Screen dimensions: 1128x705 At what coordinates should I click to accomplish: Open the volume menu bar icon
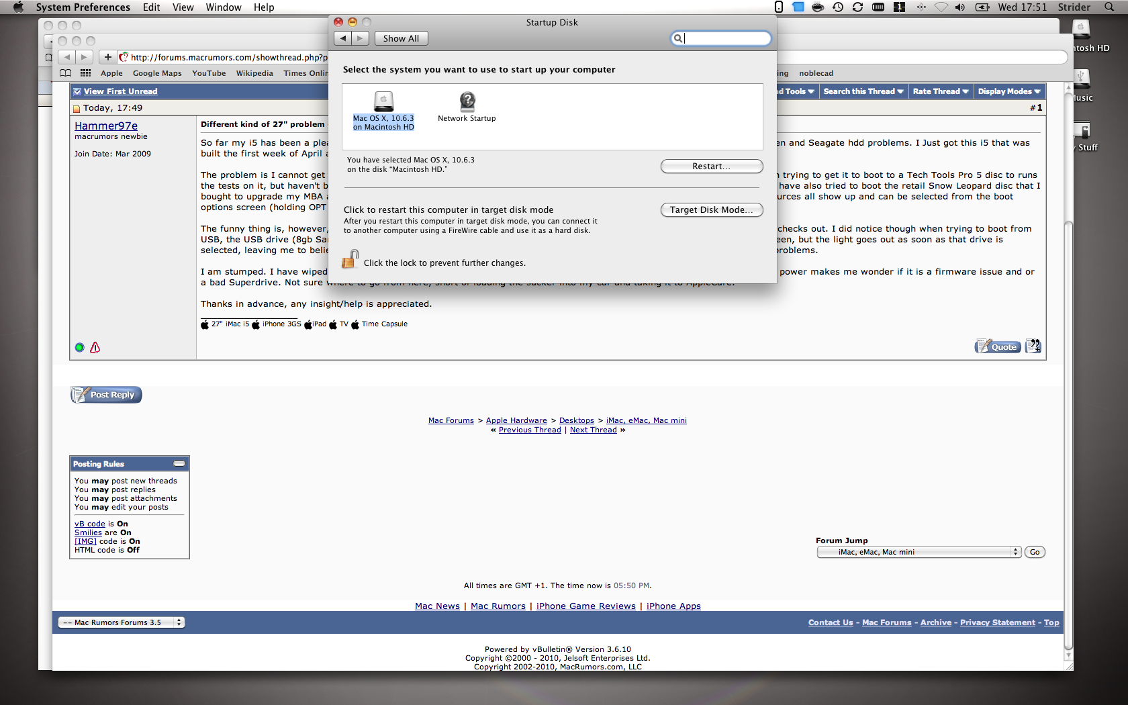point(960,7)
